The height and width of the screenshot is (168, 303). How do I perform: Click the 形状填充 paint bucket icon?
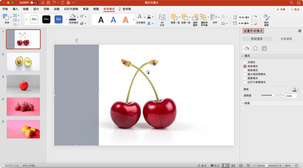tap(73, 17)
